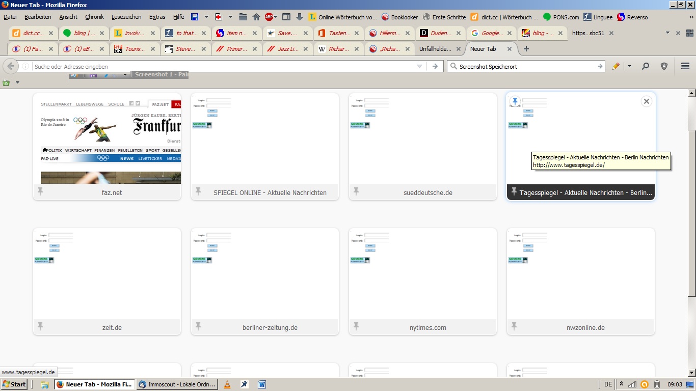Click the pin icon on the faz.net tile

tap(40, 191)
